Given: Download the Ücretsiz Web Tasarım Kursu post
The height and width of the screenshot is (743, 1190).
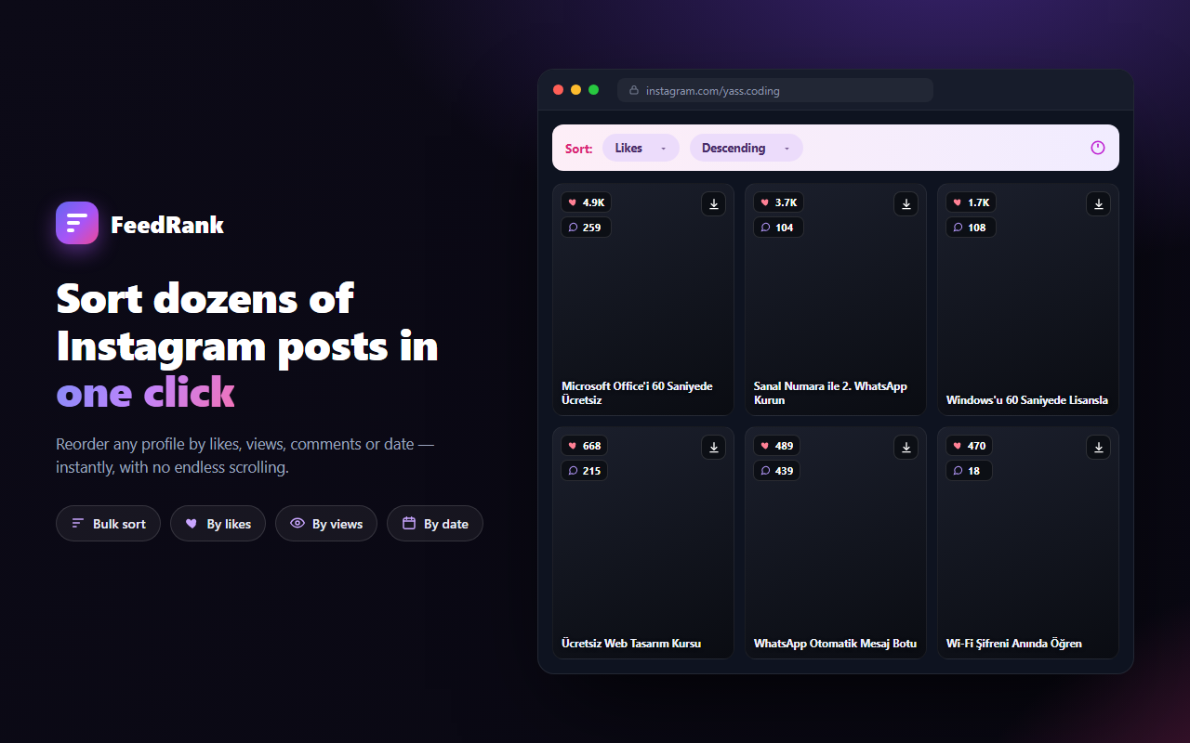Looking at the screenshot, I should coord(714,448).
